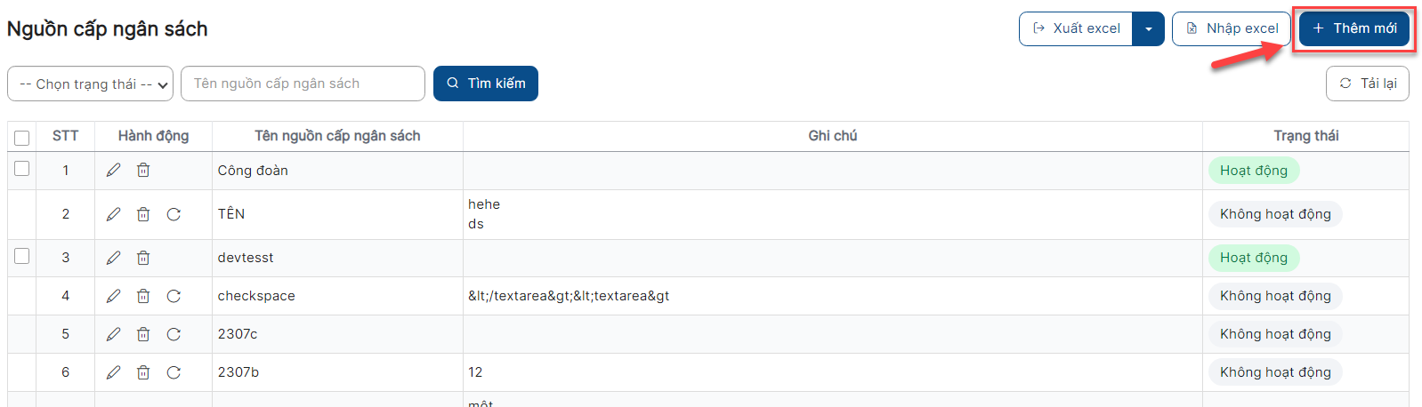Click the 'Nhập excel' import button

click(1232, 28)
